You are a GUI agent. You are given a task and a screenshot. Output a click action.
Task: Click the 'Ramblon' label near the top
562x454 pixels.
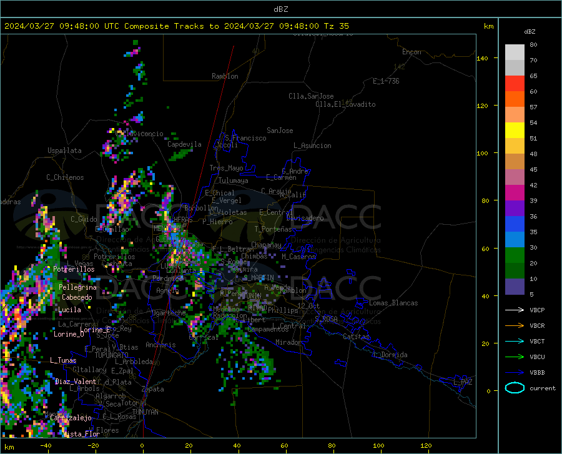click(x=225, y=76)
